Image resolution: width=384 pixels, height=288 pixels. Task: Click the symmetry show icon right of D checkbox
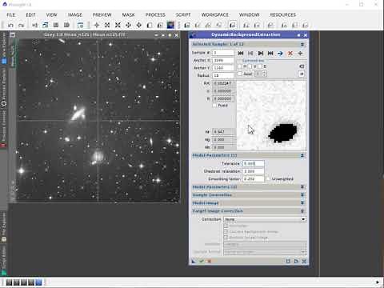[302, 66]
